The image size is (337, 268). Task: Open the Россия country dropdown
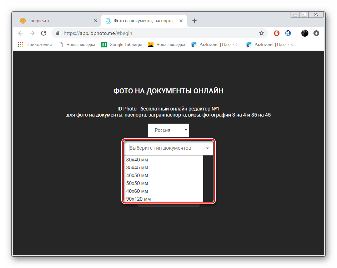(x=168, y=130)
